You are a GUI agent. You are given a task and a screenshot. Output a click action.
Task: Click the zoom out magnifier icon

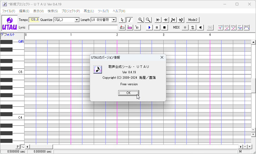coord(148,20)
